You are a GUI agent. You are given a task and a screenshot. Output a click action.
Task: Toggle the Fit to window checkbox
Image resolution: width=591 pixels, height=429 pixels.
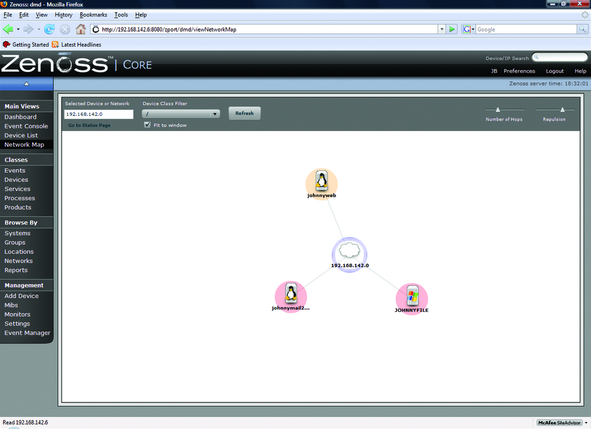click(x=148, y=125)
